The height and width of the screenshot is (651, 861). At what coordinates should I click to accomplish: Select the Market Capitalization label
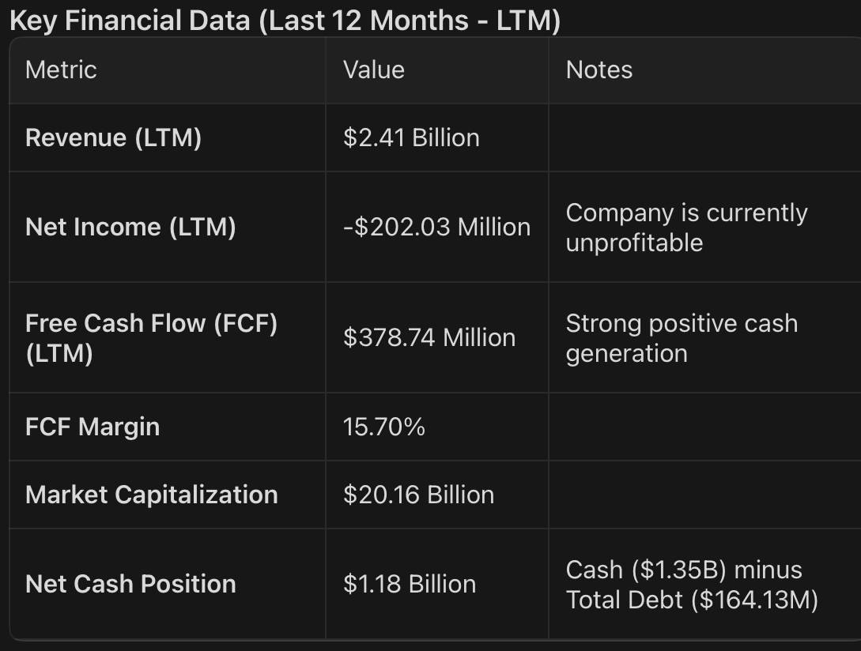[151, 495]
